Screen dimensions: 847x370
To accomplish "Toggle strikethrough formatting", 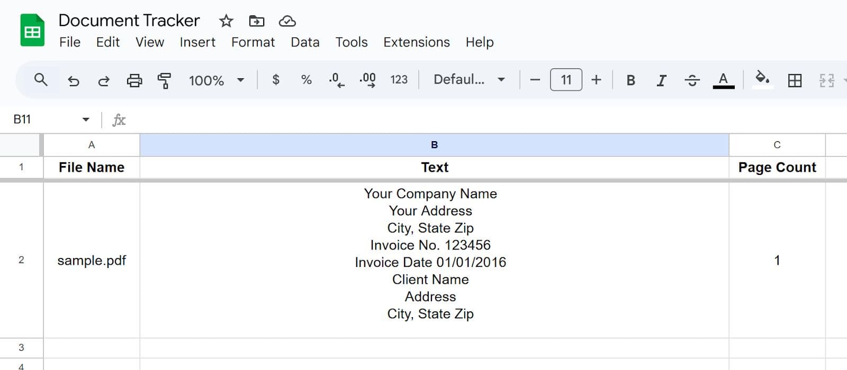I will (x=692, y=80).
